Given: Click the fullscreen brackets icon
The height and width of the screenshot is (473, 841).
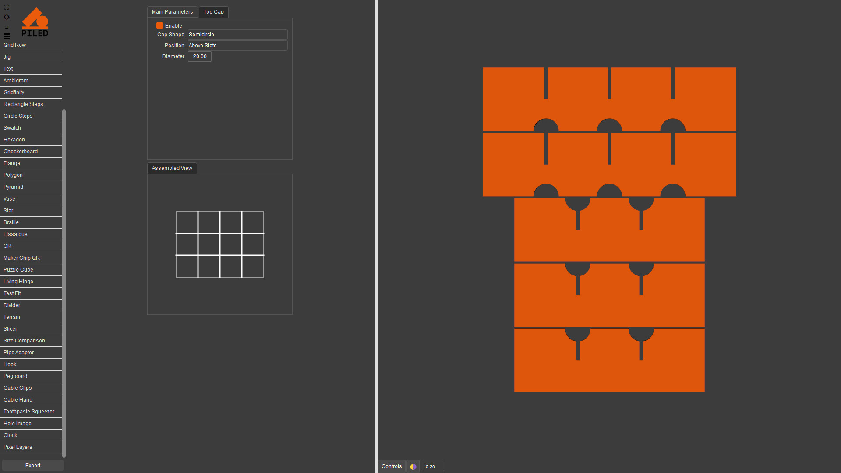Looking at the screenshot, I should pyautogui.click(x=6, y=7).
